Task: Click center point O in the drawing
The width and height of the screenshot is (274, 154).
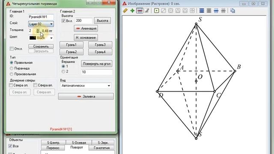Action: click(196, 81)
